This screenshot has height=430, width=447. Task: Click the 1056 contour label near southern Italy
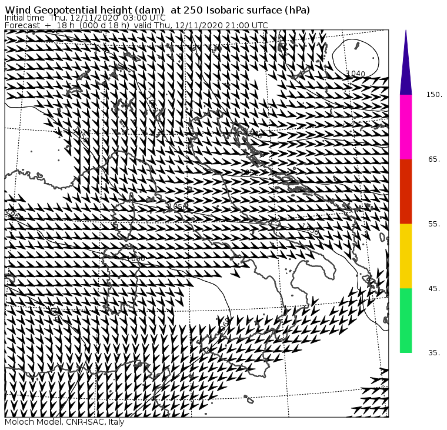[x=311, y=229]
